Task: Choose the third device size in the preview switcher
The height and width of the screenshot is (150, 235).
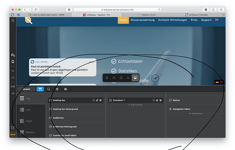Action: click(x=121, y=78)
